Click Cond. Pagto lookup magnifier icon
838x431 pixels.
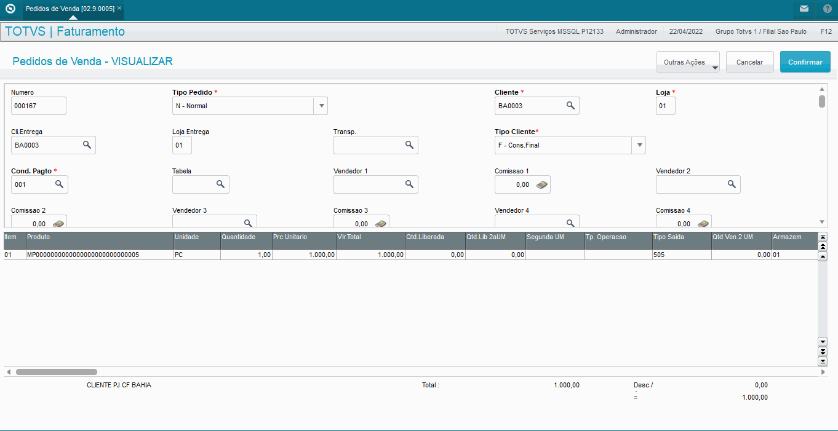[59, 184]
